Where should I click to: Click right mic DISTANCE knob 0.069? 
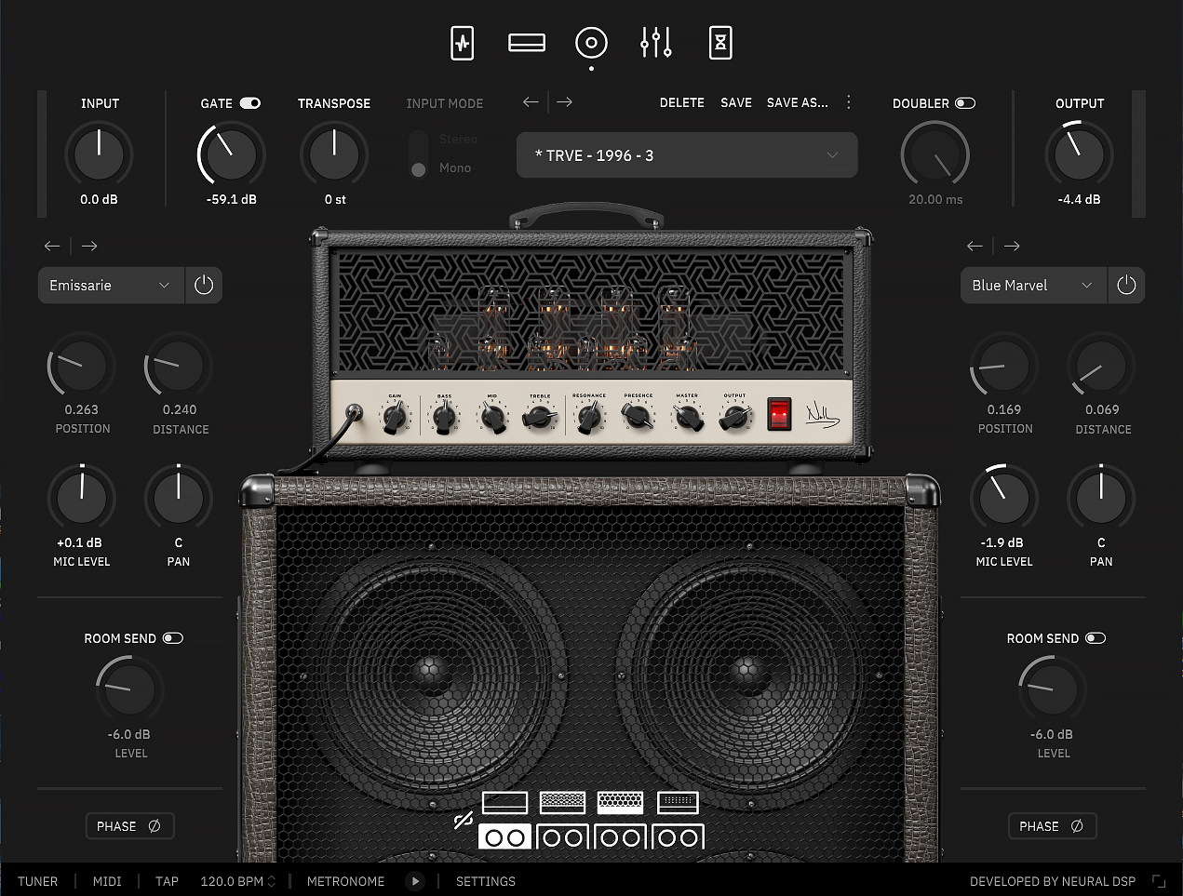point(1102,367)
